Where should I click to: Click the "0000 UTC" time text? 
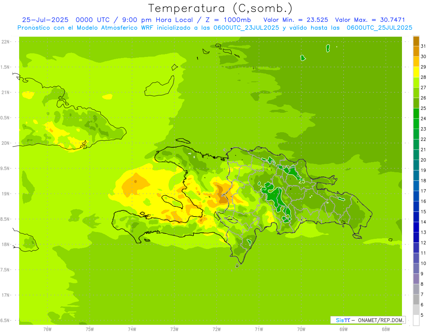[x=92, y=20]
